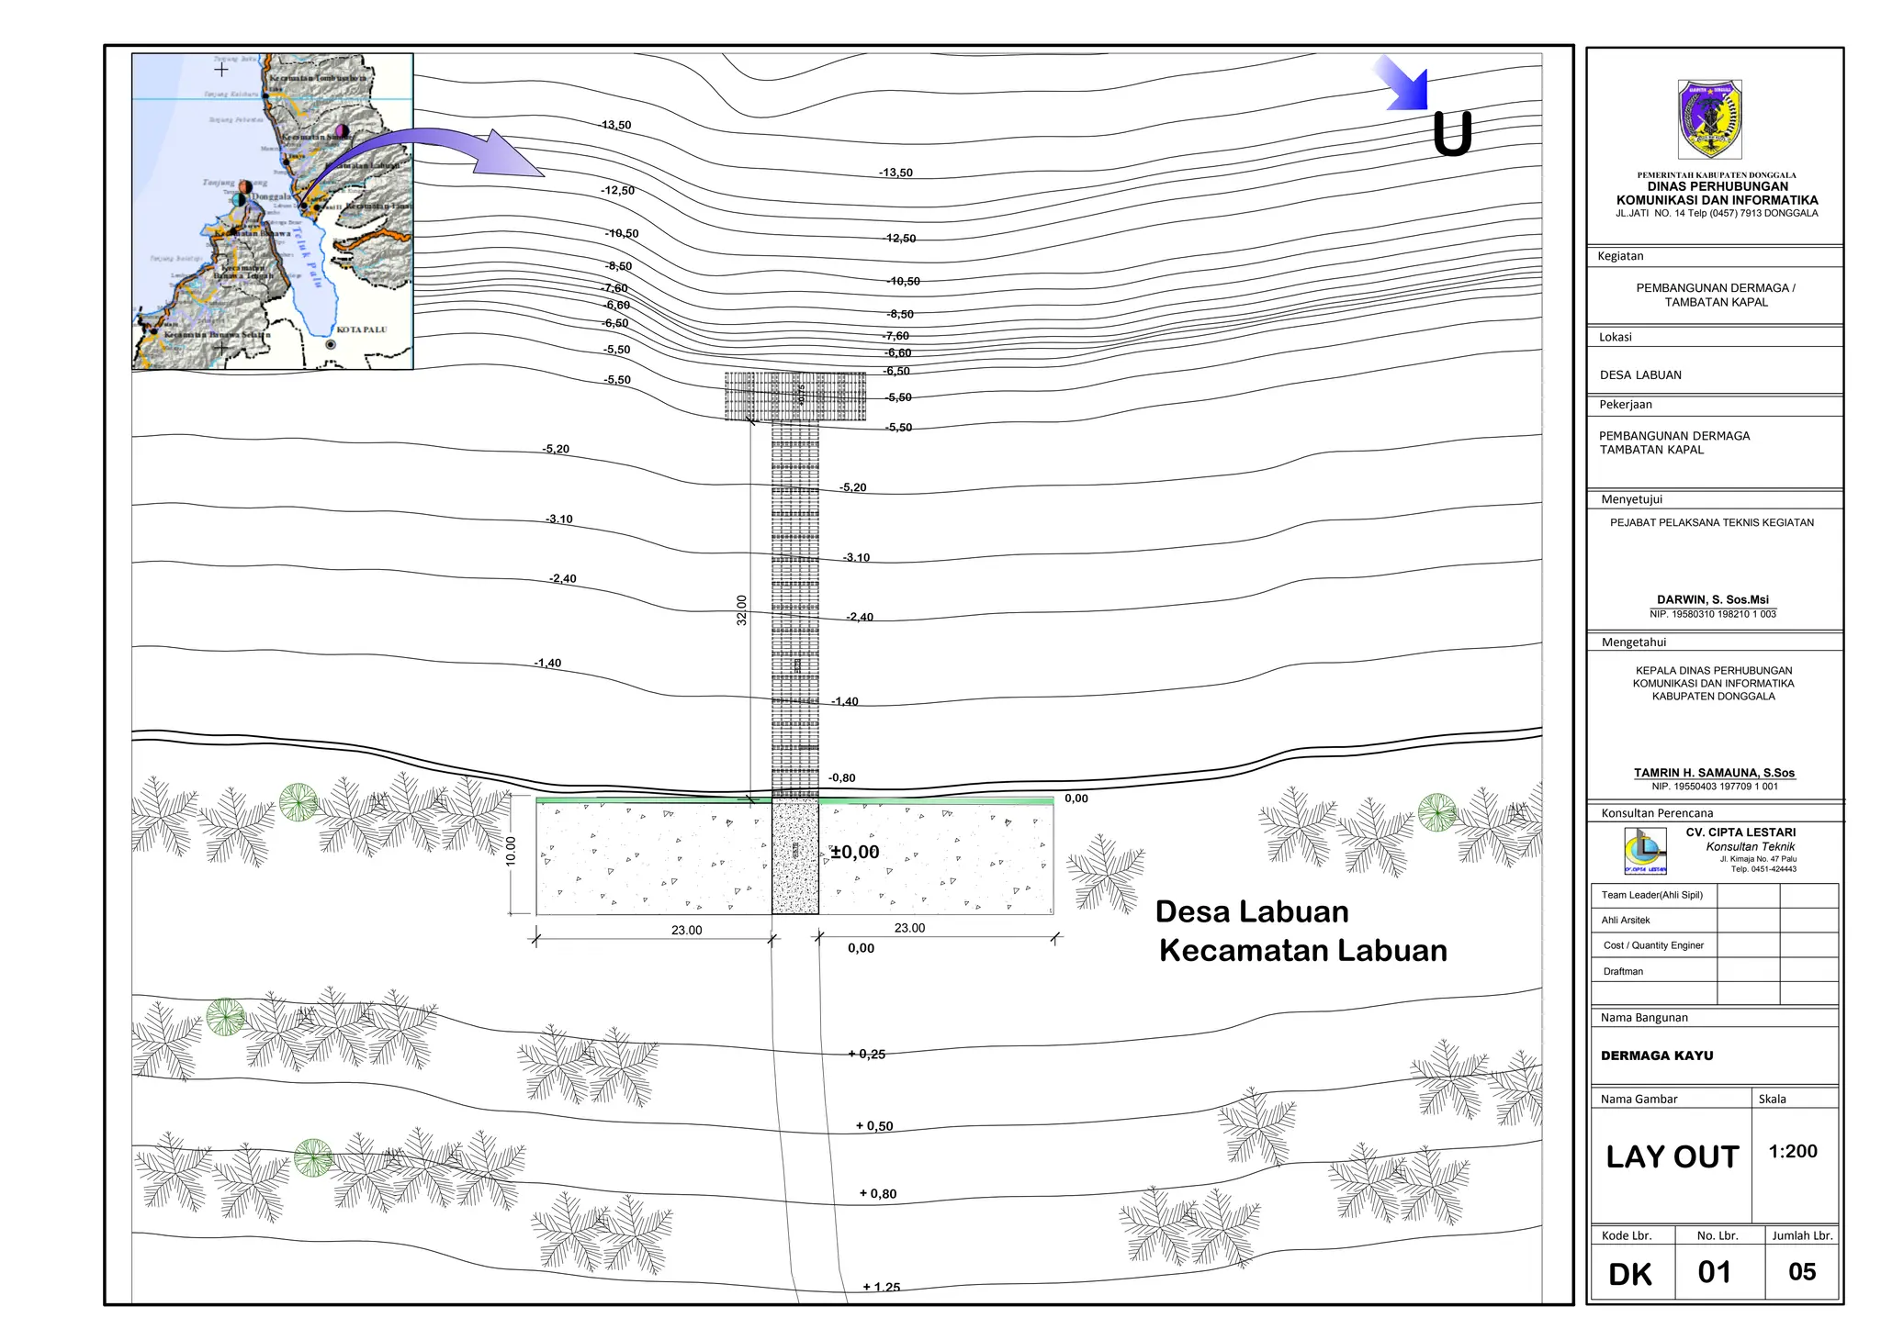The height and width of the screenshot is (1329, 1881).
Task: Click the ±0,00 elevation label
Action: (x=855, y=852)
